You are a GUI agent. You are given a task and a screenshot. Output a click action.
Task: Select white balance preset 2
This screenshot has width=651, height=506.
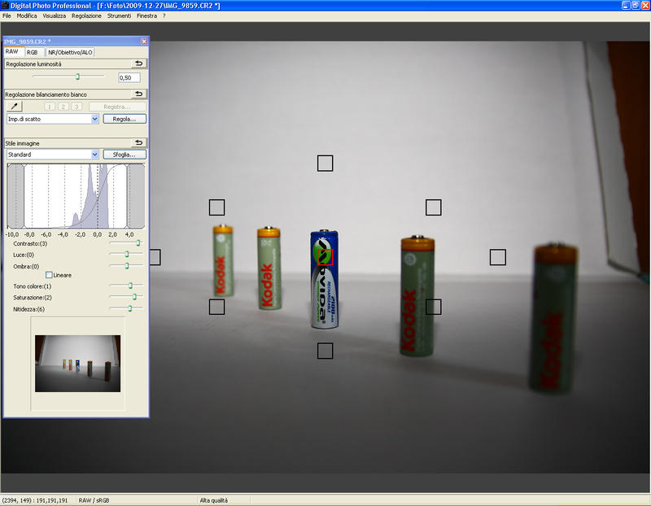tap(63, 107)
